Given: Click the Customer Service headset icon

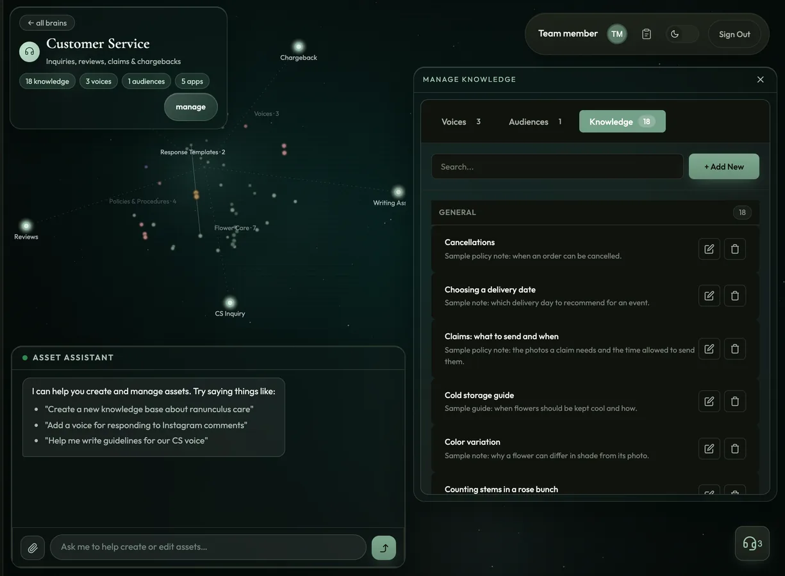Looking at the screenshot, I should pos(29,52).
